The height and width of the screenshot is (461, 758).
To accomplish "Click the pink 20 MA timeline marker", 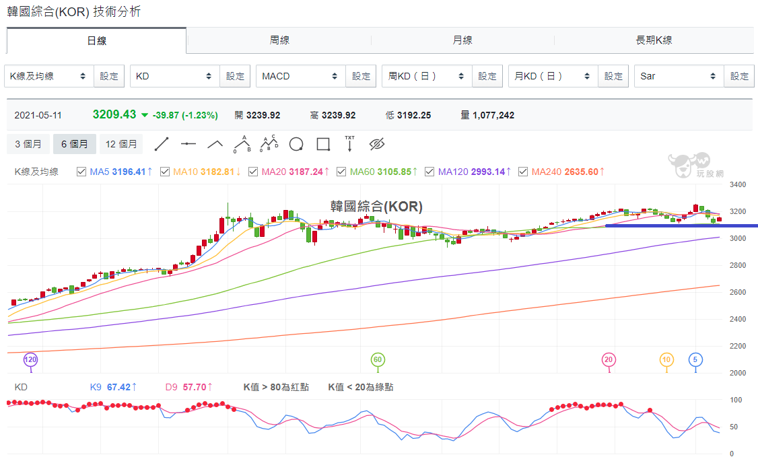I will [x=609, y=359].
